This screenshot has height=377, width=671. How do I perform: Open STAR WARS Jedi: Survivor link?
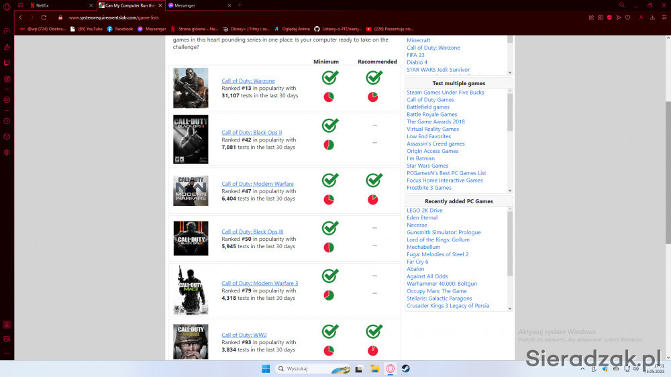click(437, 70)
